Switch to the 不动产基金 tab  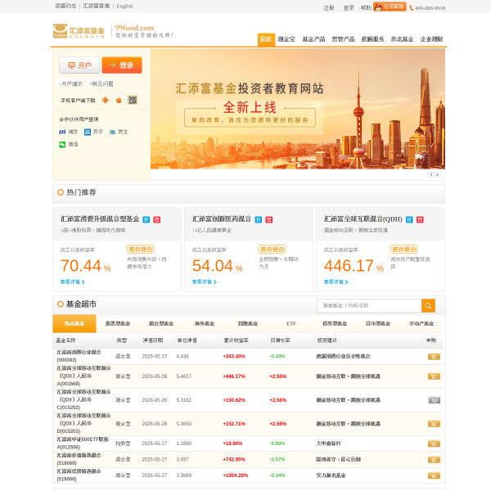click(x=421, y=324)
